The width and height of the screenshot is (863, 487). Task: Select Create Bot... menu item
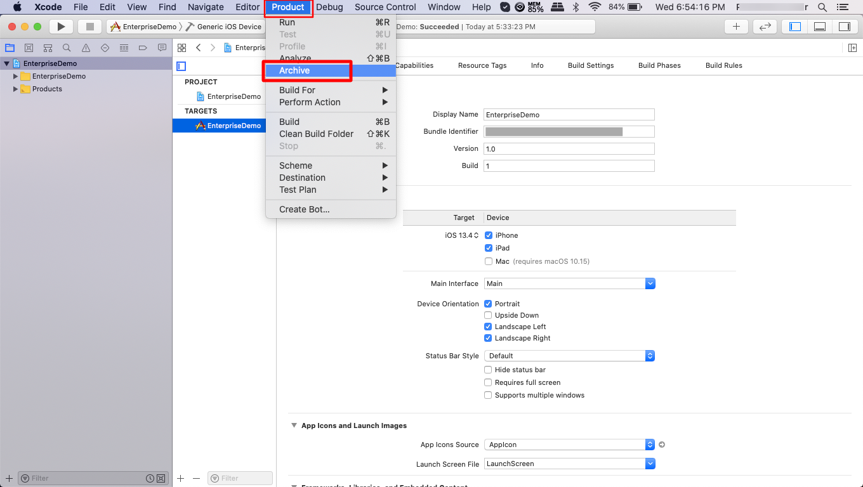coord(331,209)
